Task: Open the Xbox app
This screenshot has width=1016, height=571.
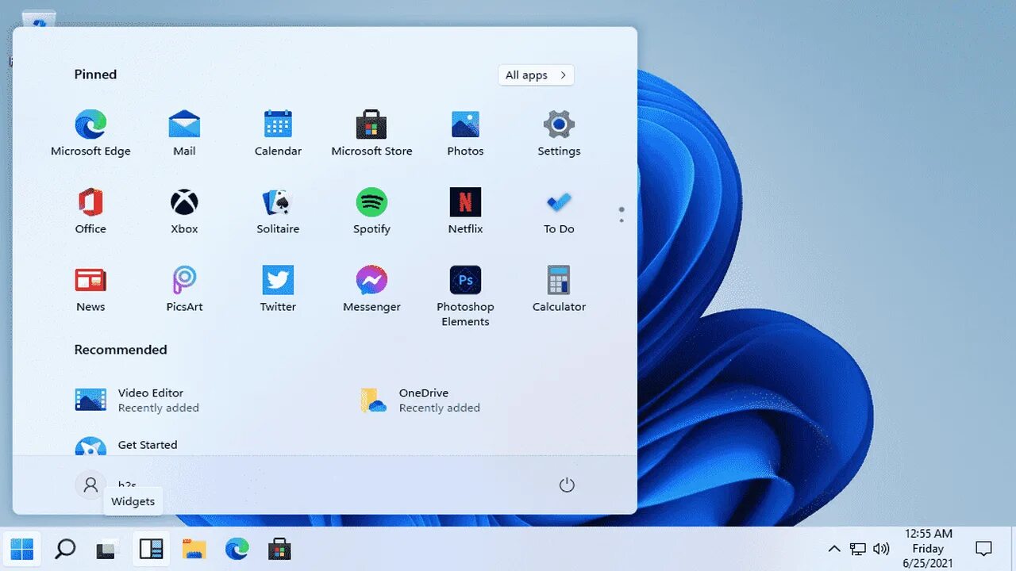Action: pyautogui.click(x=184, y=211)
